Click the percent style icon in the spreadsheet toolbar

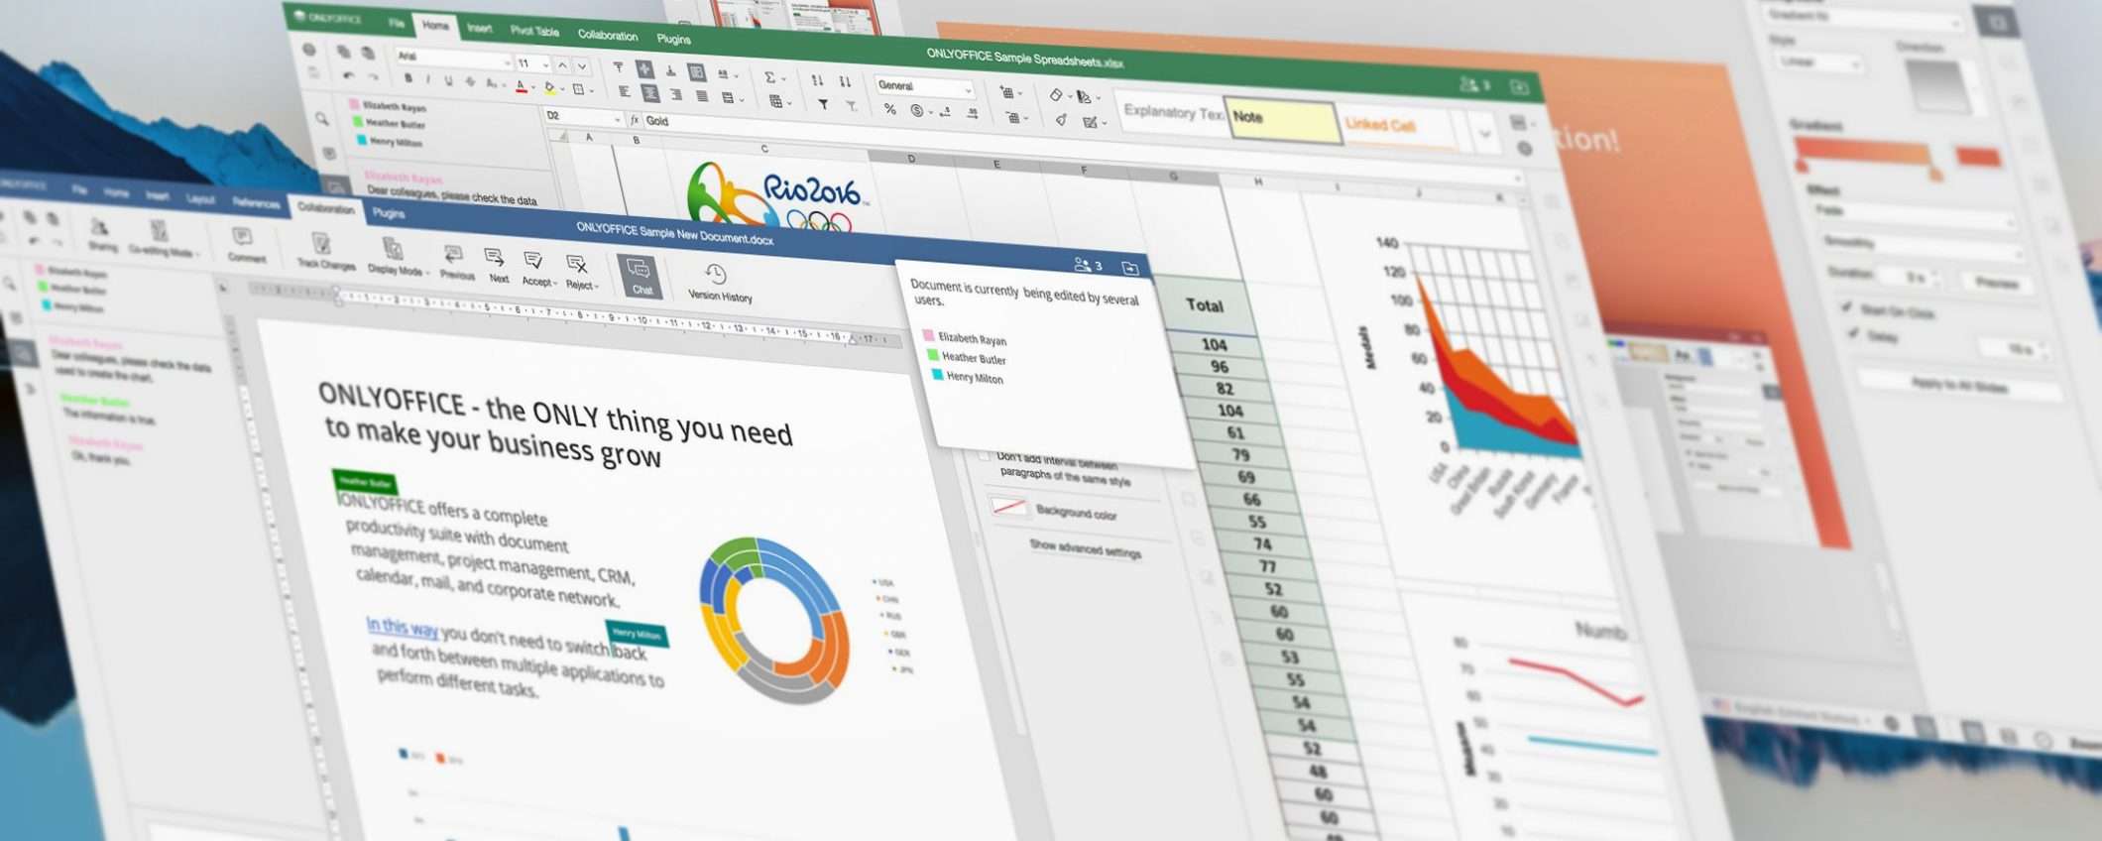pyautogui.click(x=889, y=109)
